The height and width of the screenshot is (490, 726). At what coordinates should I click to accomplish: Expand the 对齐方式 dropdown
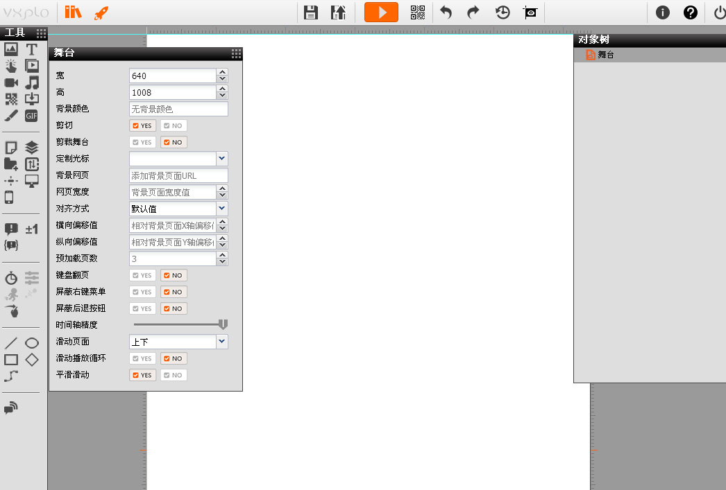click(x=221, y=209)
